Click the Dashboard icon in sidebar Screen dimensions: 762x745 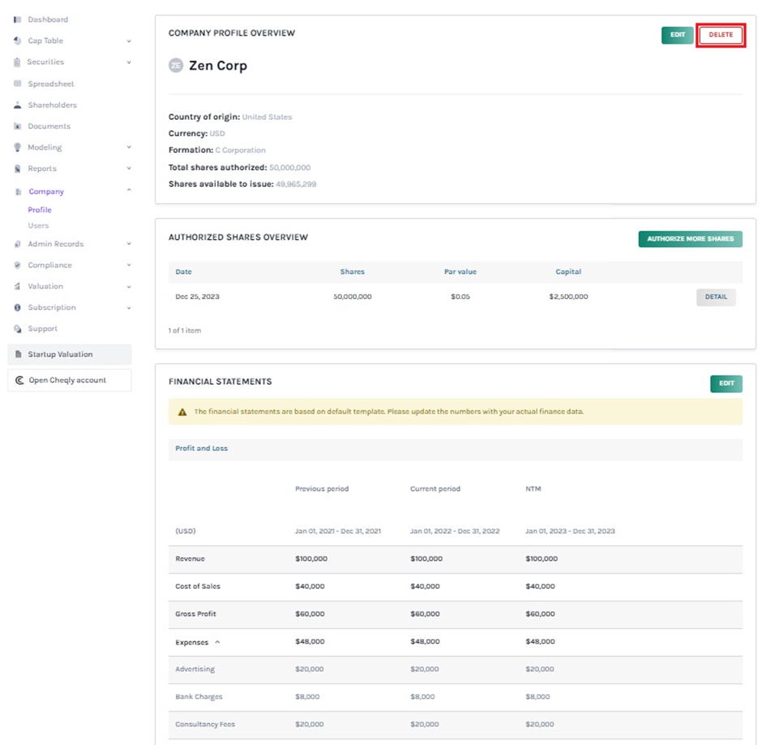(x=18, y=19)
